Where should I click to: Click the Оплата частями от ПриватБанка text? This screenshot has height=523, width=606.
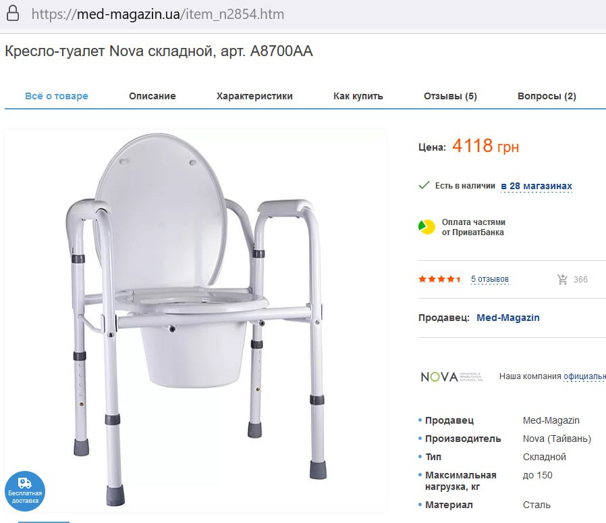pyautogui.click(x=474, y=227)
